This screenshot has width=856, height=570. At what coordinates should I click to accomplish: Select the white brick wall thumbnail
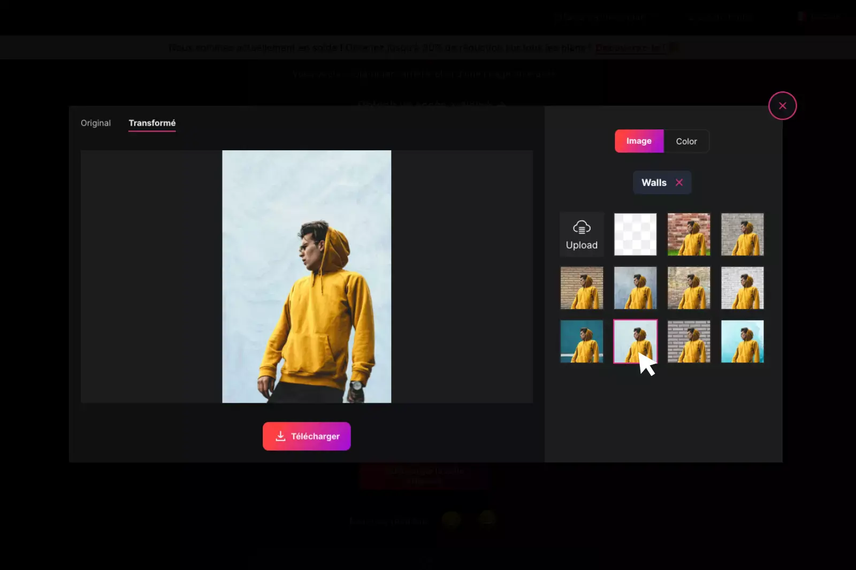(742, 288)
